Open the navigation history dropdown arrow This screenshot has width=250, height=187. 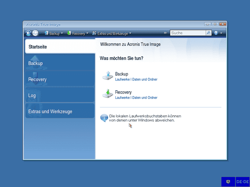point(40,33)
